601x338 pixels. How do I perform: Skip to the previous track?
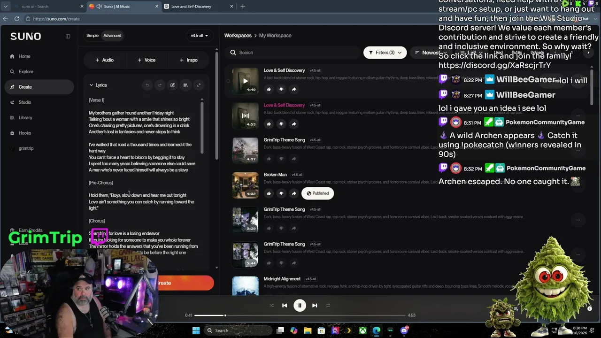(x=285, y=306)
